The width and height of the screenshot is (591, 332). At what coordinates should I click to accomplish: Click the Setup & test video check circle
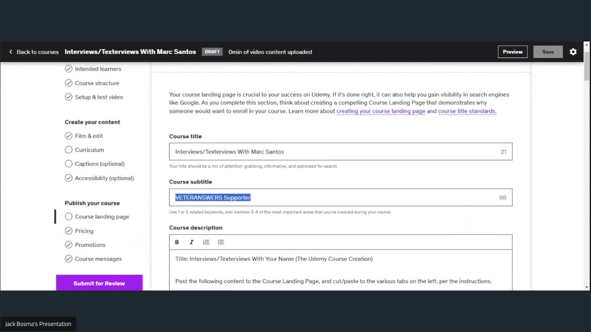69,97
